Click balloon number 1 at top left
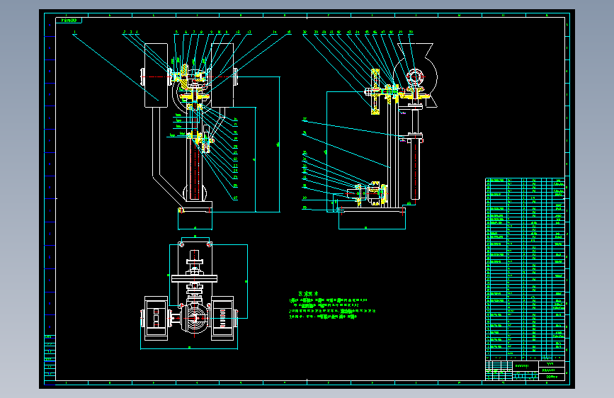This screenshot has height=398, width=614. coord(74,32)
